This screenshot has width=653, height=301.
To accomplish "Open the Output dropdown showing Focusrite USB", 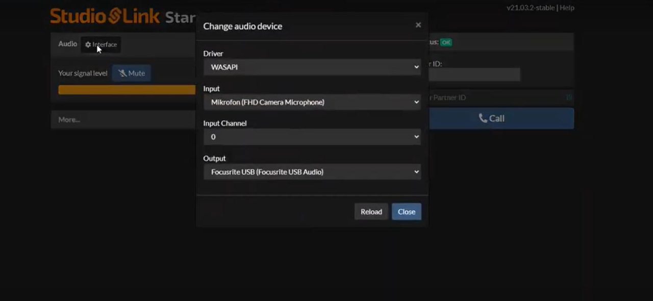I will pyautogui.click(x=312, y=172).
